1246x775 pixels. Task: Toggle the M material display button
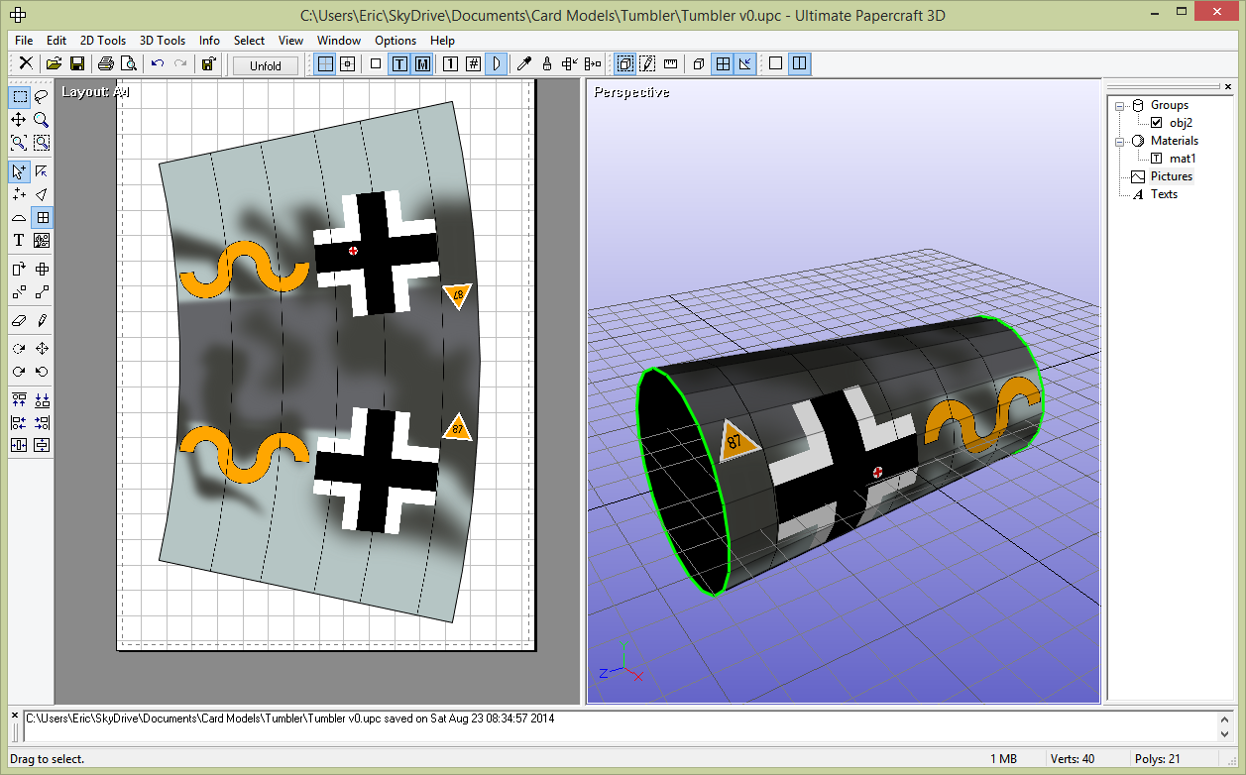point(422,64)
